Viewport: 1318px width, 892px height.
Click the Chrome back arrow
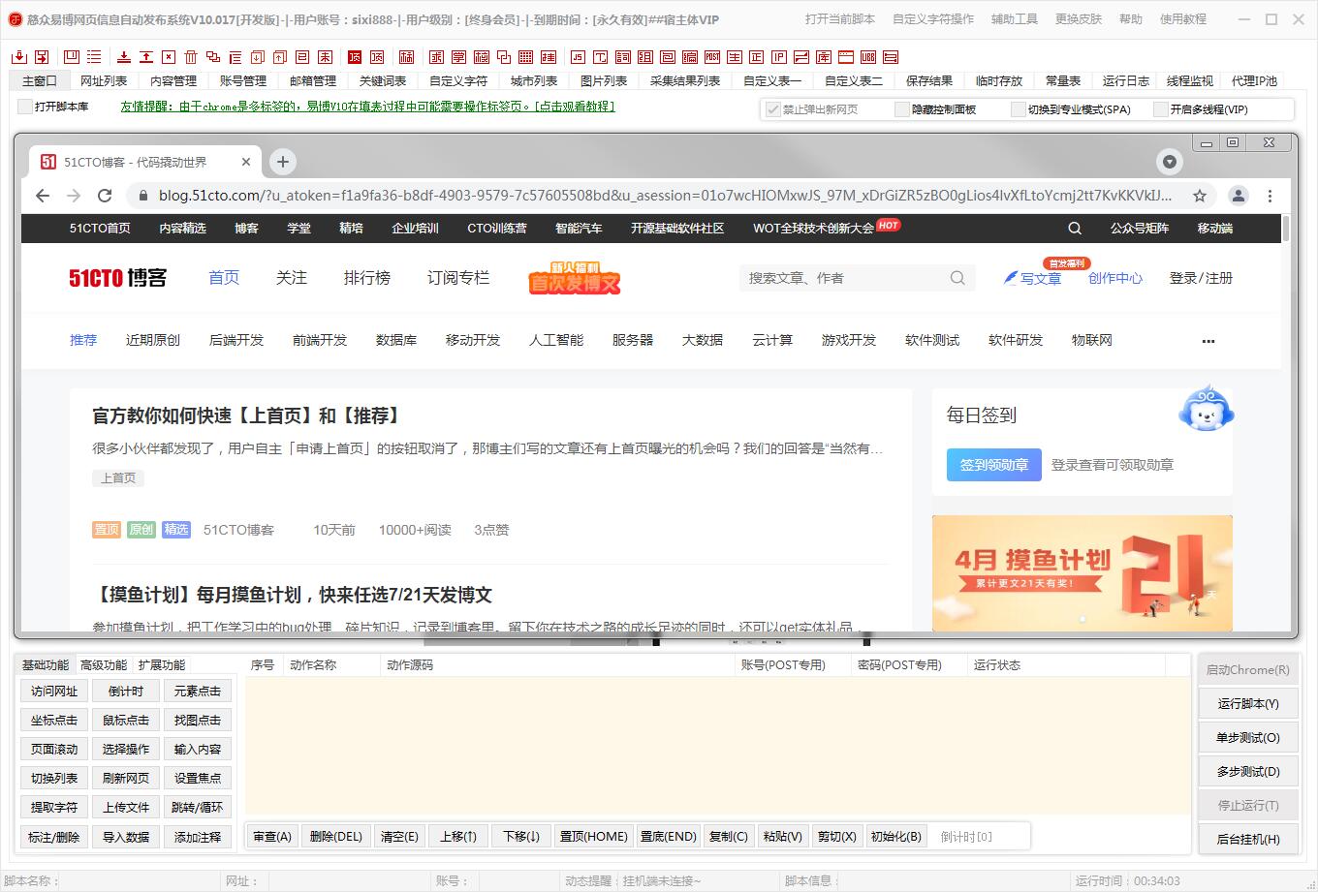pyautogui.click(x=43, y=196)
